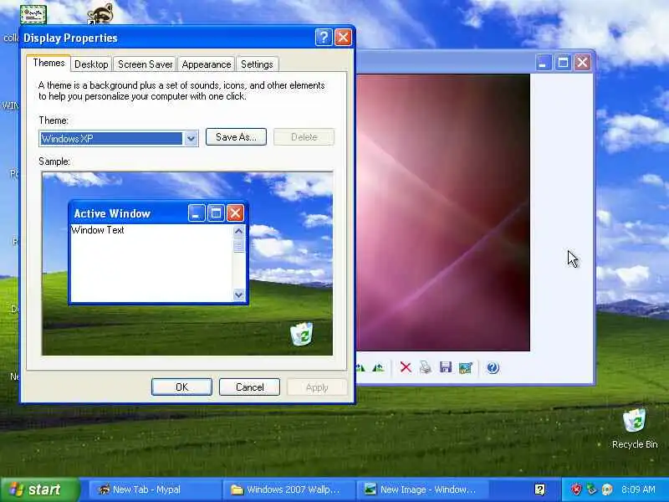Open the blue Help icon in image viewer
669x502 pixels.
click(x=493, y=367)
